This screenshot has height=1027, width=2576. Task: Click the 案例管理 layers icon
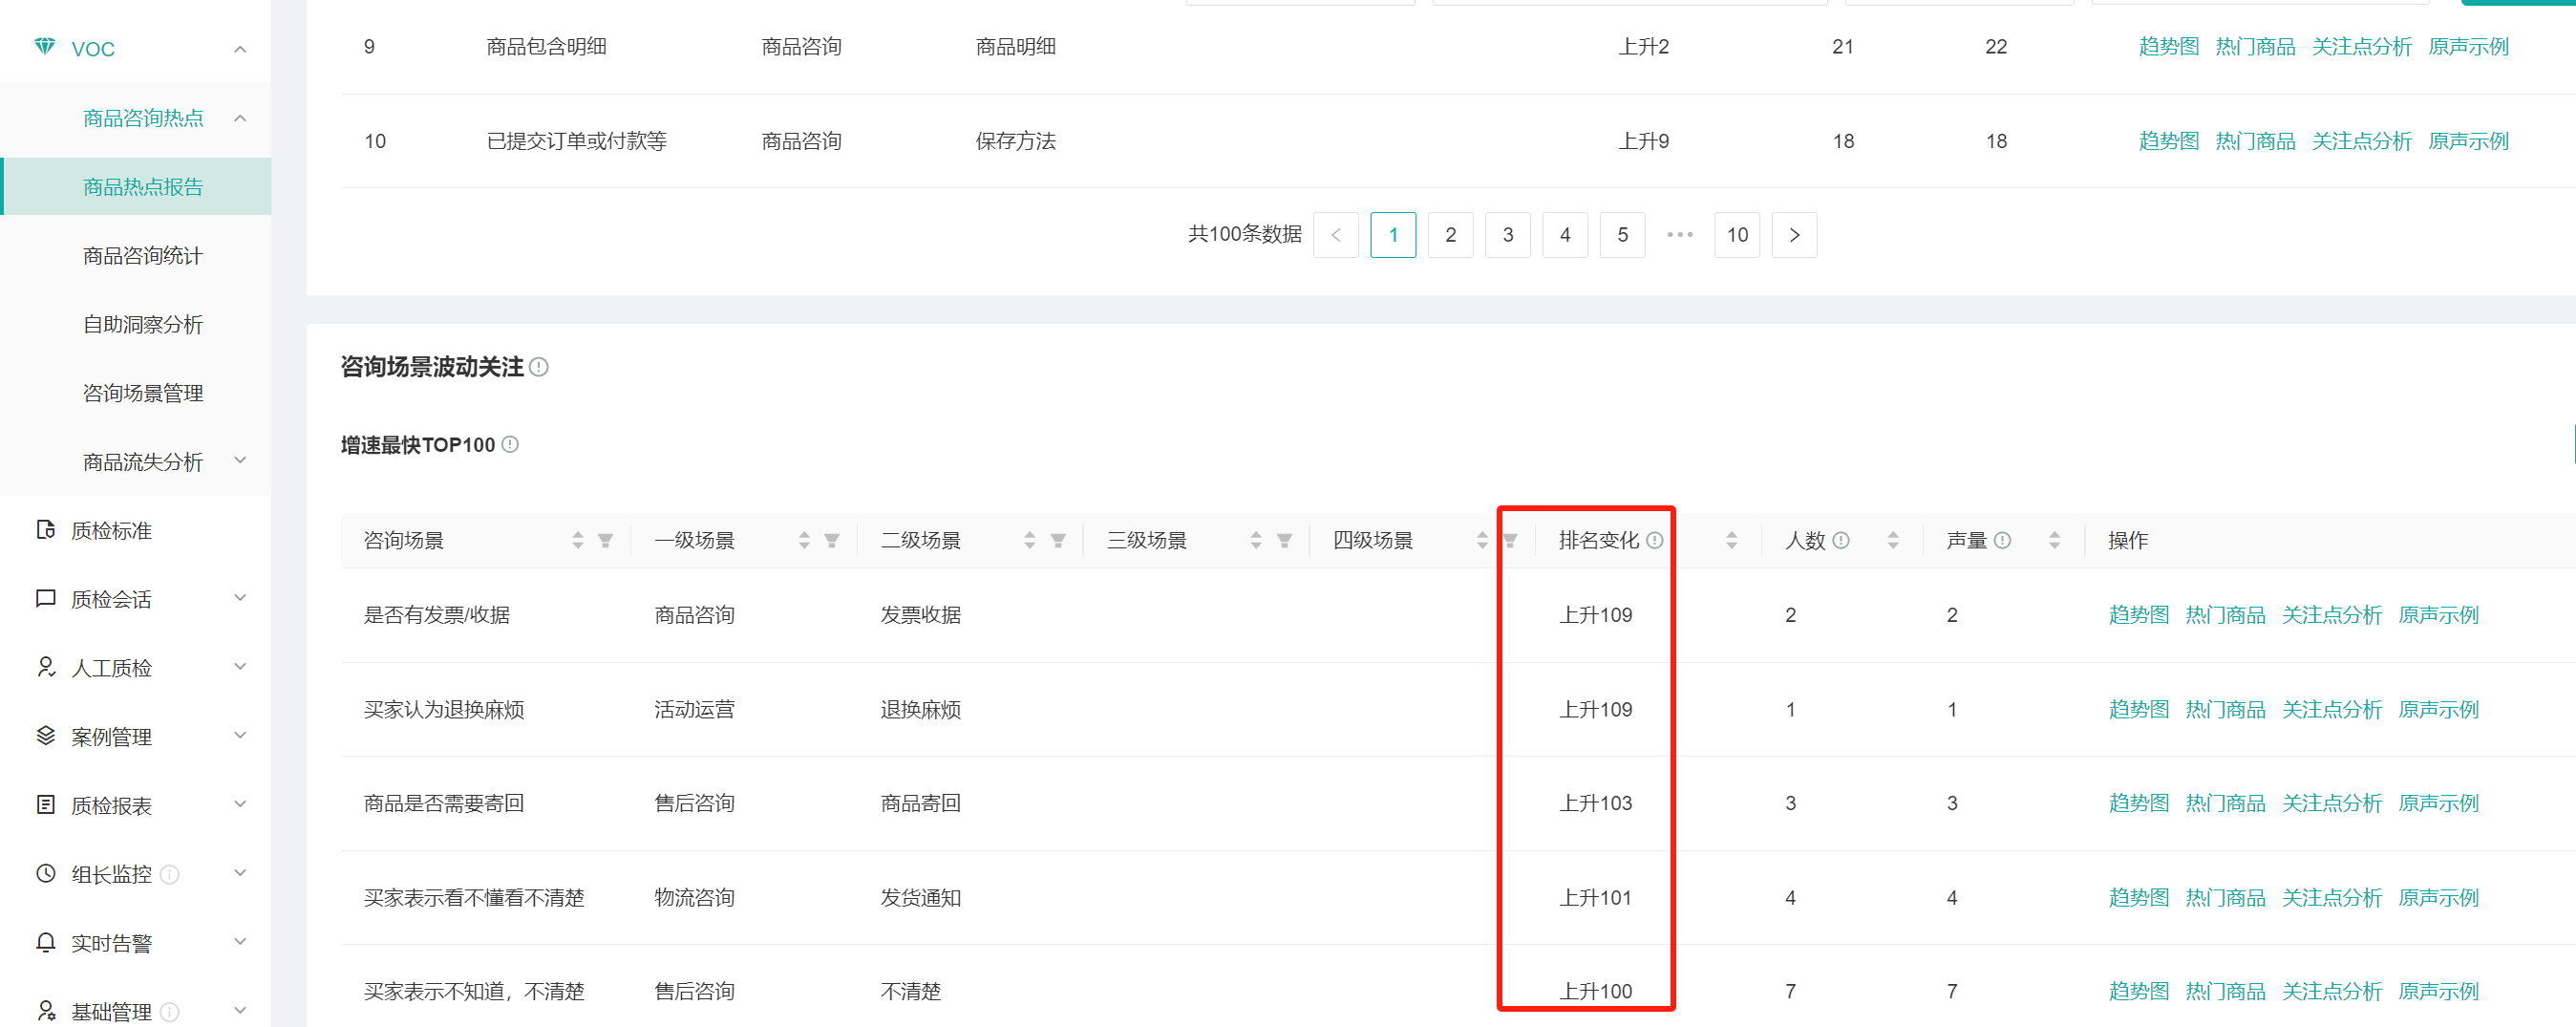[x=45, y=735]
